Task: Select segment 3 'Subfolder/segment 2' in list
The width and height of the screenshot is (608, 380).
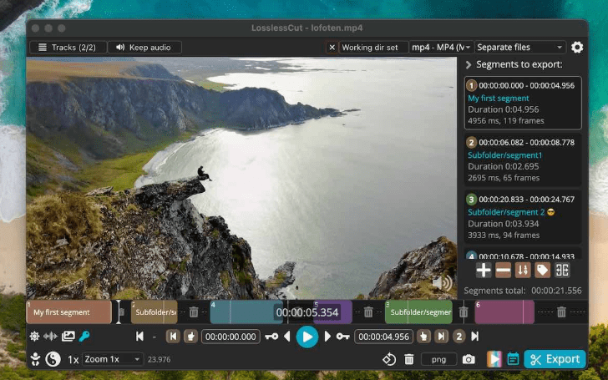Action: click(523, 217)
